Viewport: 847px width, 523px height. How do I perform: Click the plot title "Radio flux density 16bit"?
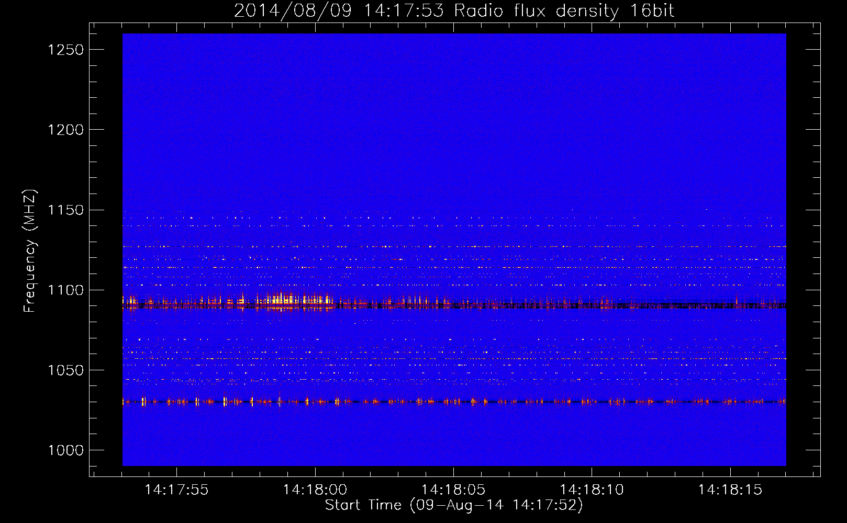(564, 10)
